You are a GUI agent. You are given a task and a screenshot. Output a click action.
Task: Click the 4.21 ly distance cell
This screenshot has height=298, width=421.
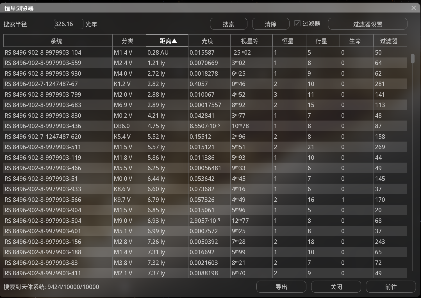coord(167,115)
